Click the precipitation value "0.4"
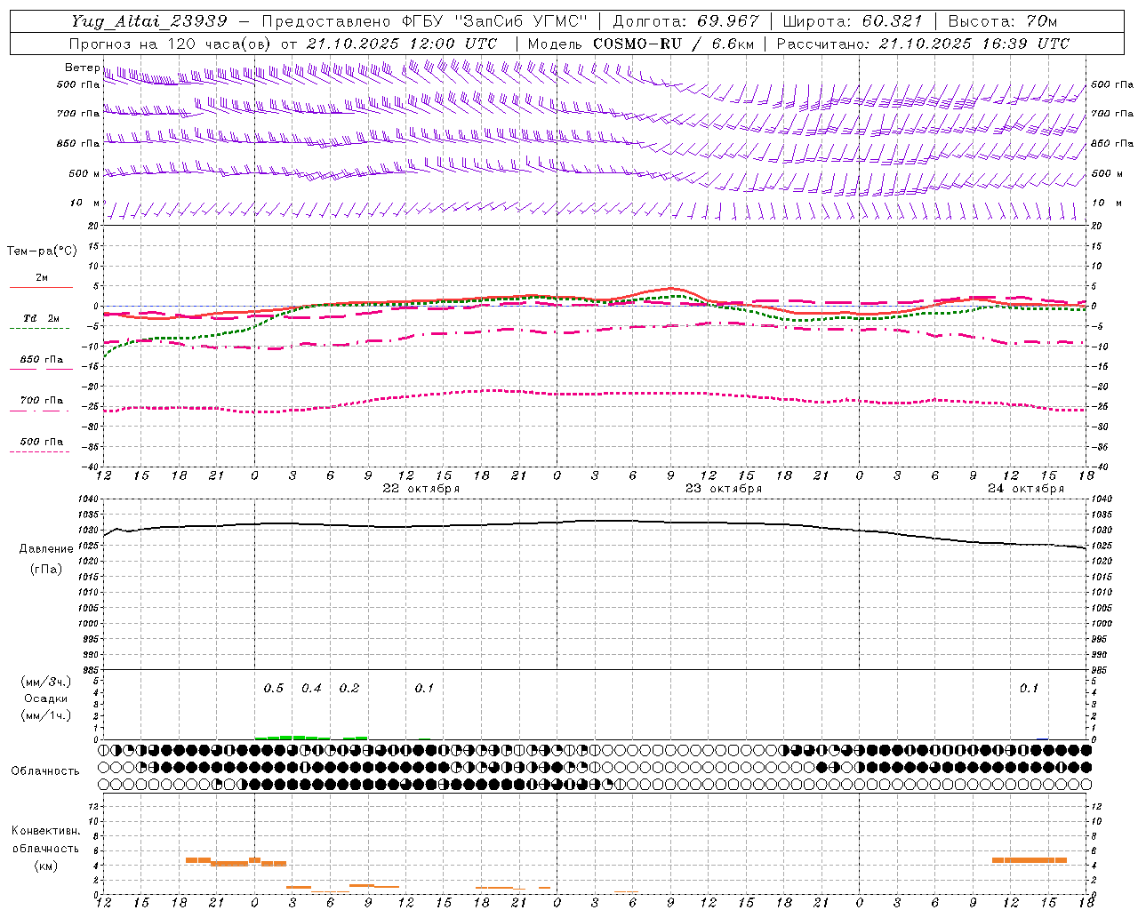The image size is (1138, 910). coord(311,689)
